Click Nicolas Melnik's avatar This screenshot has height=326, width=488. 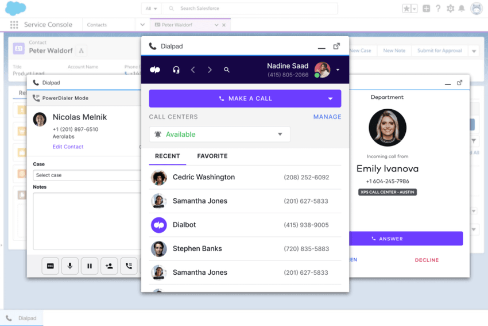pos(40,120)
